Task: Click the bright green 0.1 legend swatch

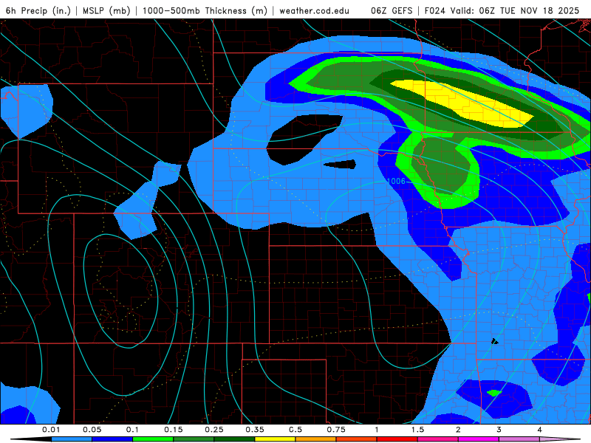Action: pyautogui.click(x=153, y=439)
